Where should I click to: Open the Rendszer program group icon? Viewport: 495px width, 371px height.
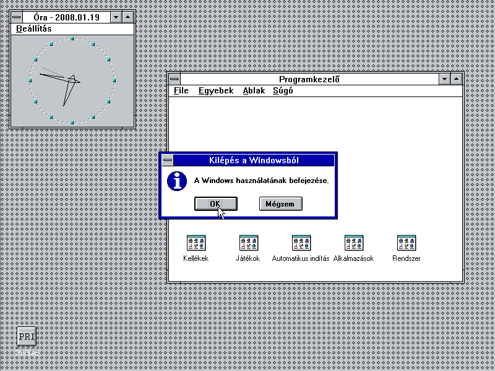tap(407, 243)
